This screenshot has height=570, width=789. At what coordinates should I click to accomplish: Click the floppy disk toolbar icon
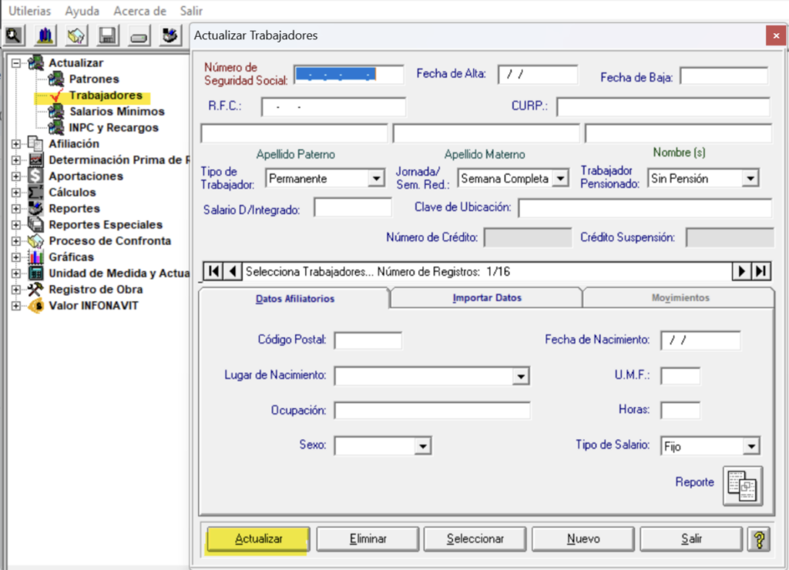[107, 35]
